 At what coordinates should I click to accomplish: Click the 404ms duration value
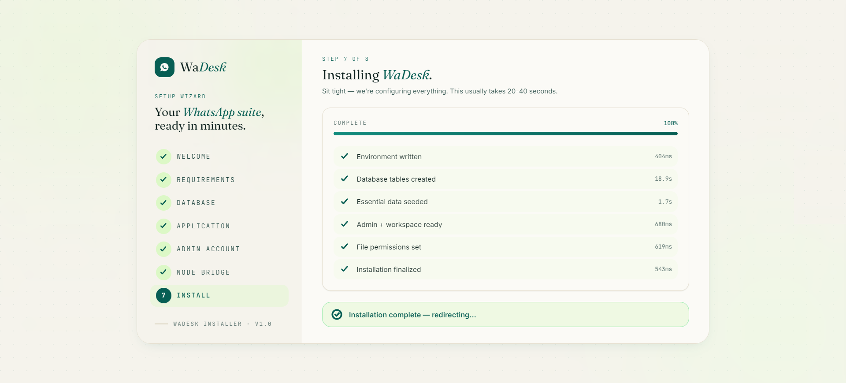click(x=663, y=156)
